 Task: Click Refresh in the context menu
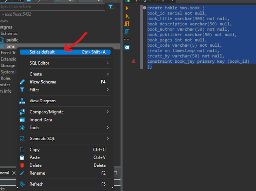(36, 184)
